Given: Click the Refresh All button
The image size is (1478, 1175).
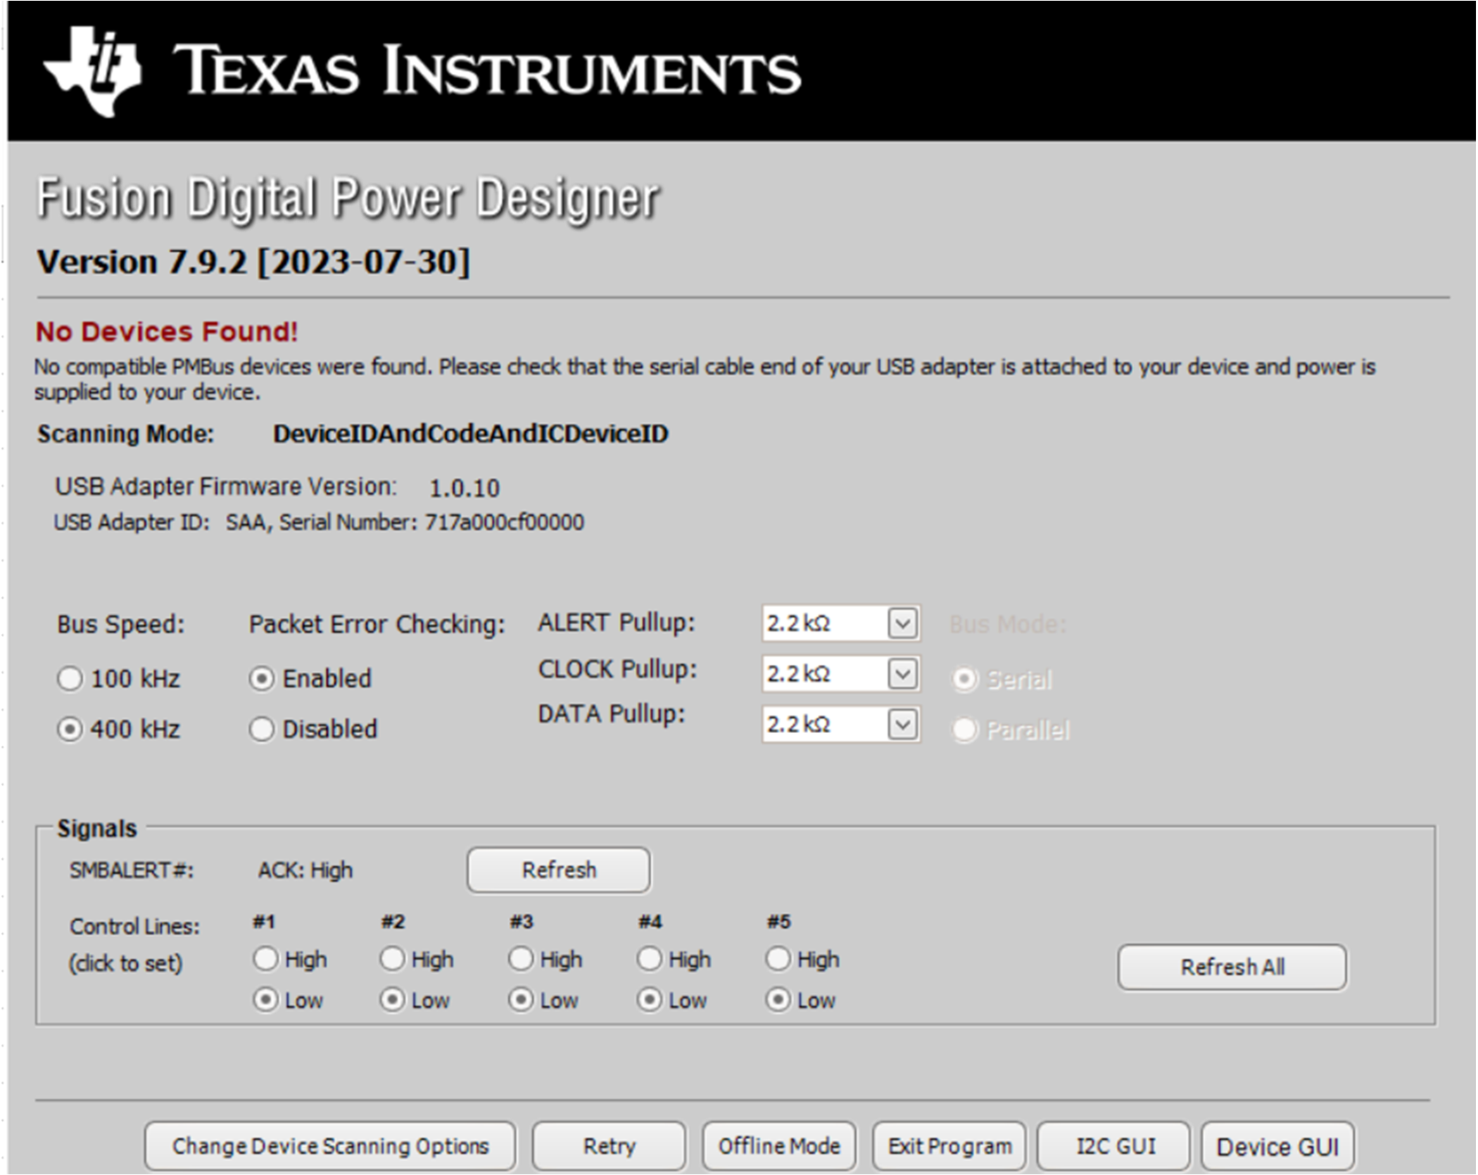Looking at the screenshot, I should [1232, 967].
